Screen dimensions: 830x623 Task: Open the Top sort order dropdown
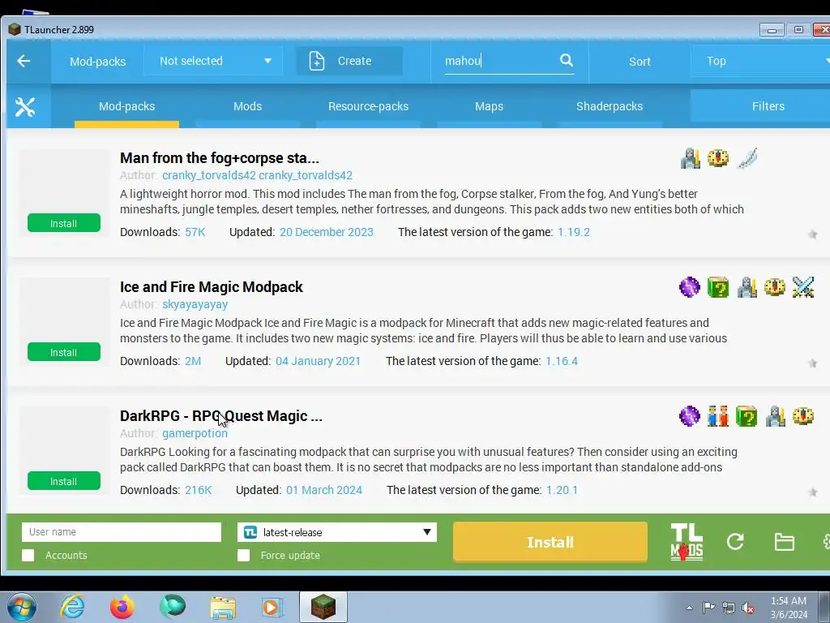(760, 61)
